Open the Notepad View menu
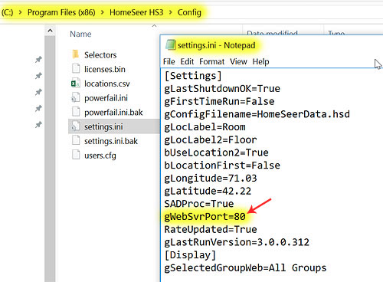Image resolution: width=383 pixels, height=282 pixels. 238,61
